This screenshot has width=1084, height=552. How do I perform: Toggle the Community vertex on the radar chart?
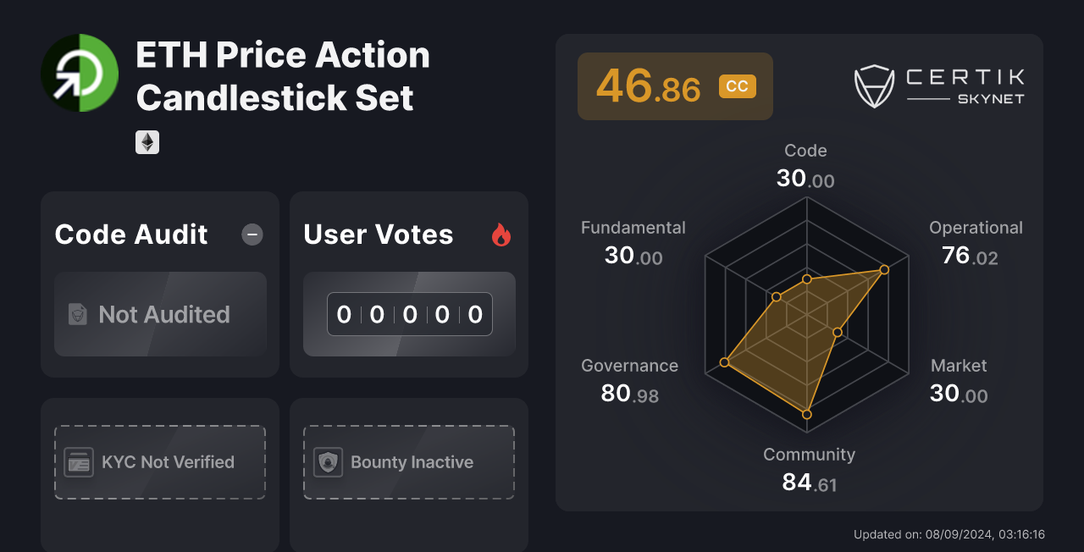click(x=806, y=414)
